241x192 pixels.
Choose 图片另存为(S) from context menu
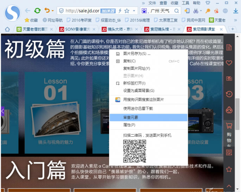coord(137,54)
